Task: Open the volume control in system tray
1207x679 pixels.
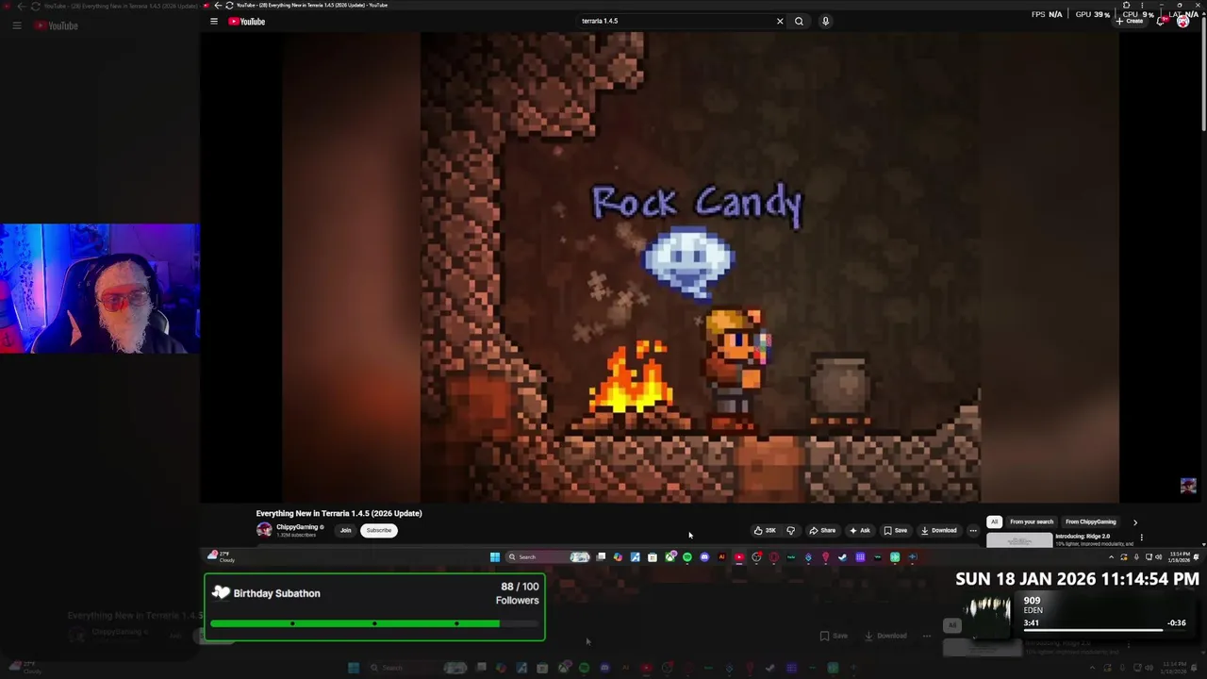Action: 1159,557
